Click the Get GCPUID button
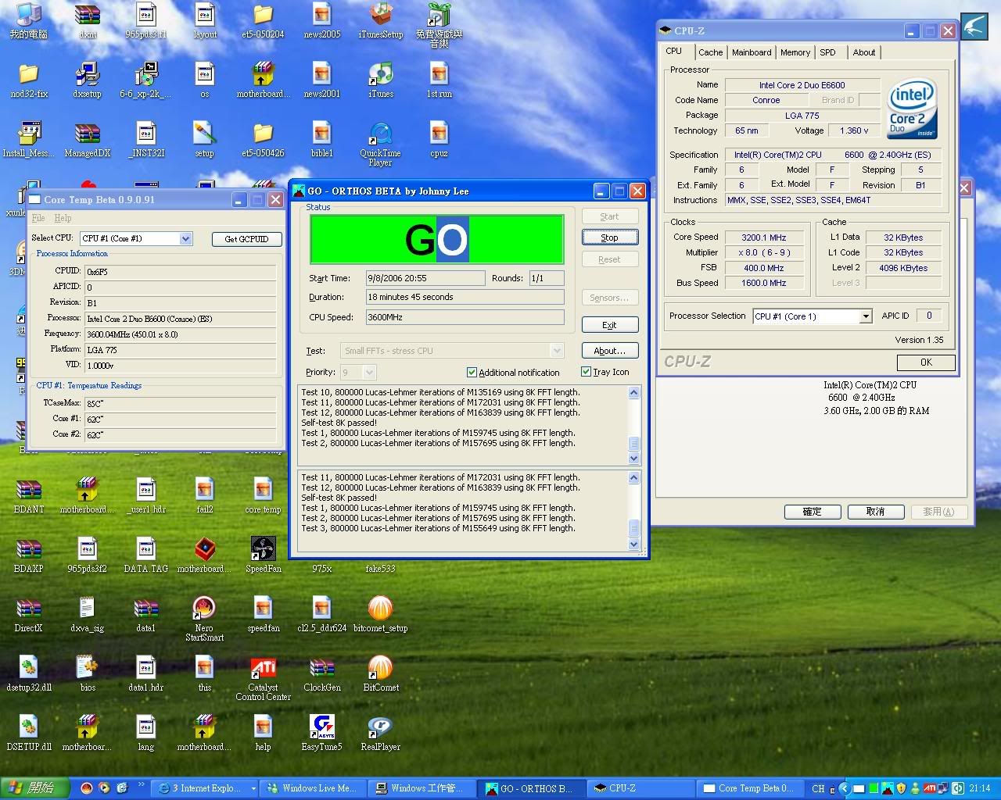1001x800 pixels. click(x=246, y=238)
